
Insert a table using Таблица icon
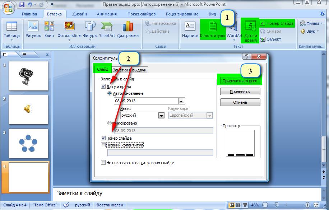coord(11,27)
